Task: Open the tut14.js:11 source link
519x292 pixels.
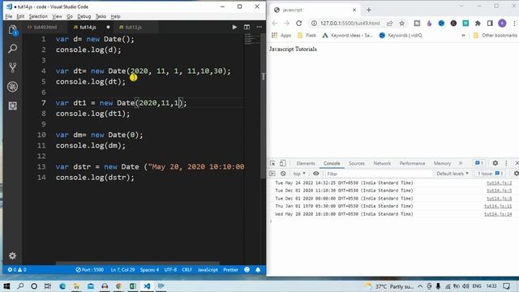Action: pyautogui.click(x=498, y=206)
